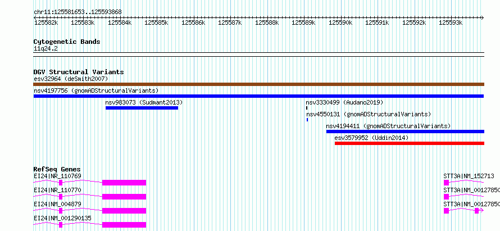Click the large exon block of EI24|NR_110769
The image size is (500, 231).
(x=124, y=183)
